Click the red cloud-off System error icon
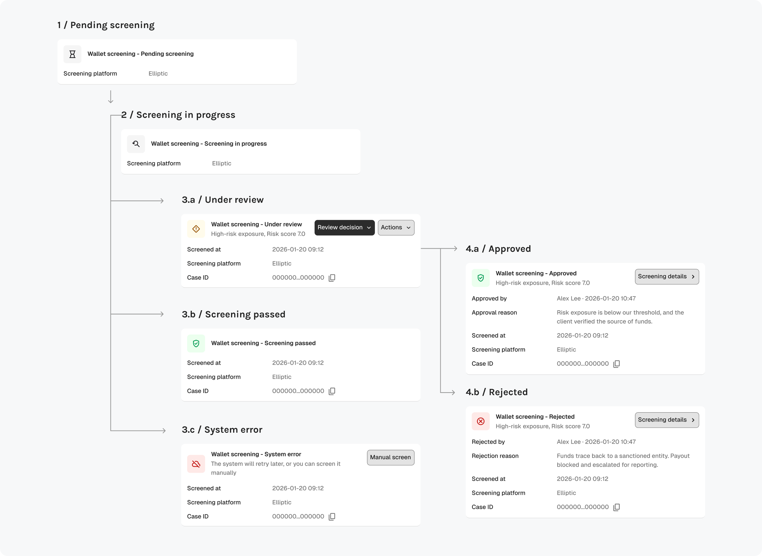The width and height of the screenshot is (762, 556). [x=196, y=464]
